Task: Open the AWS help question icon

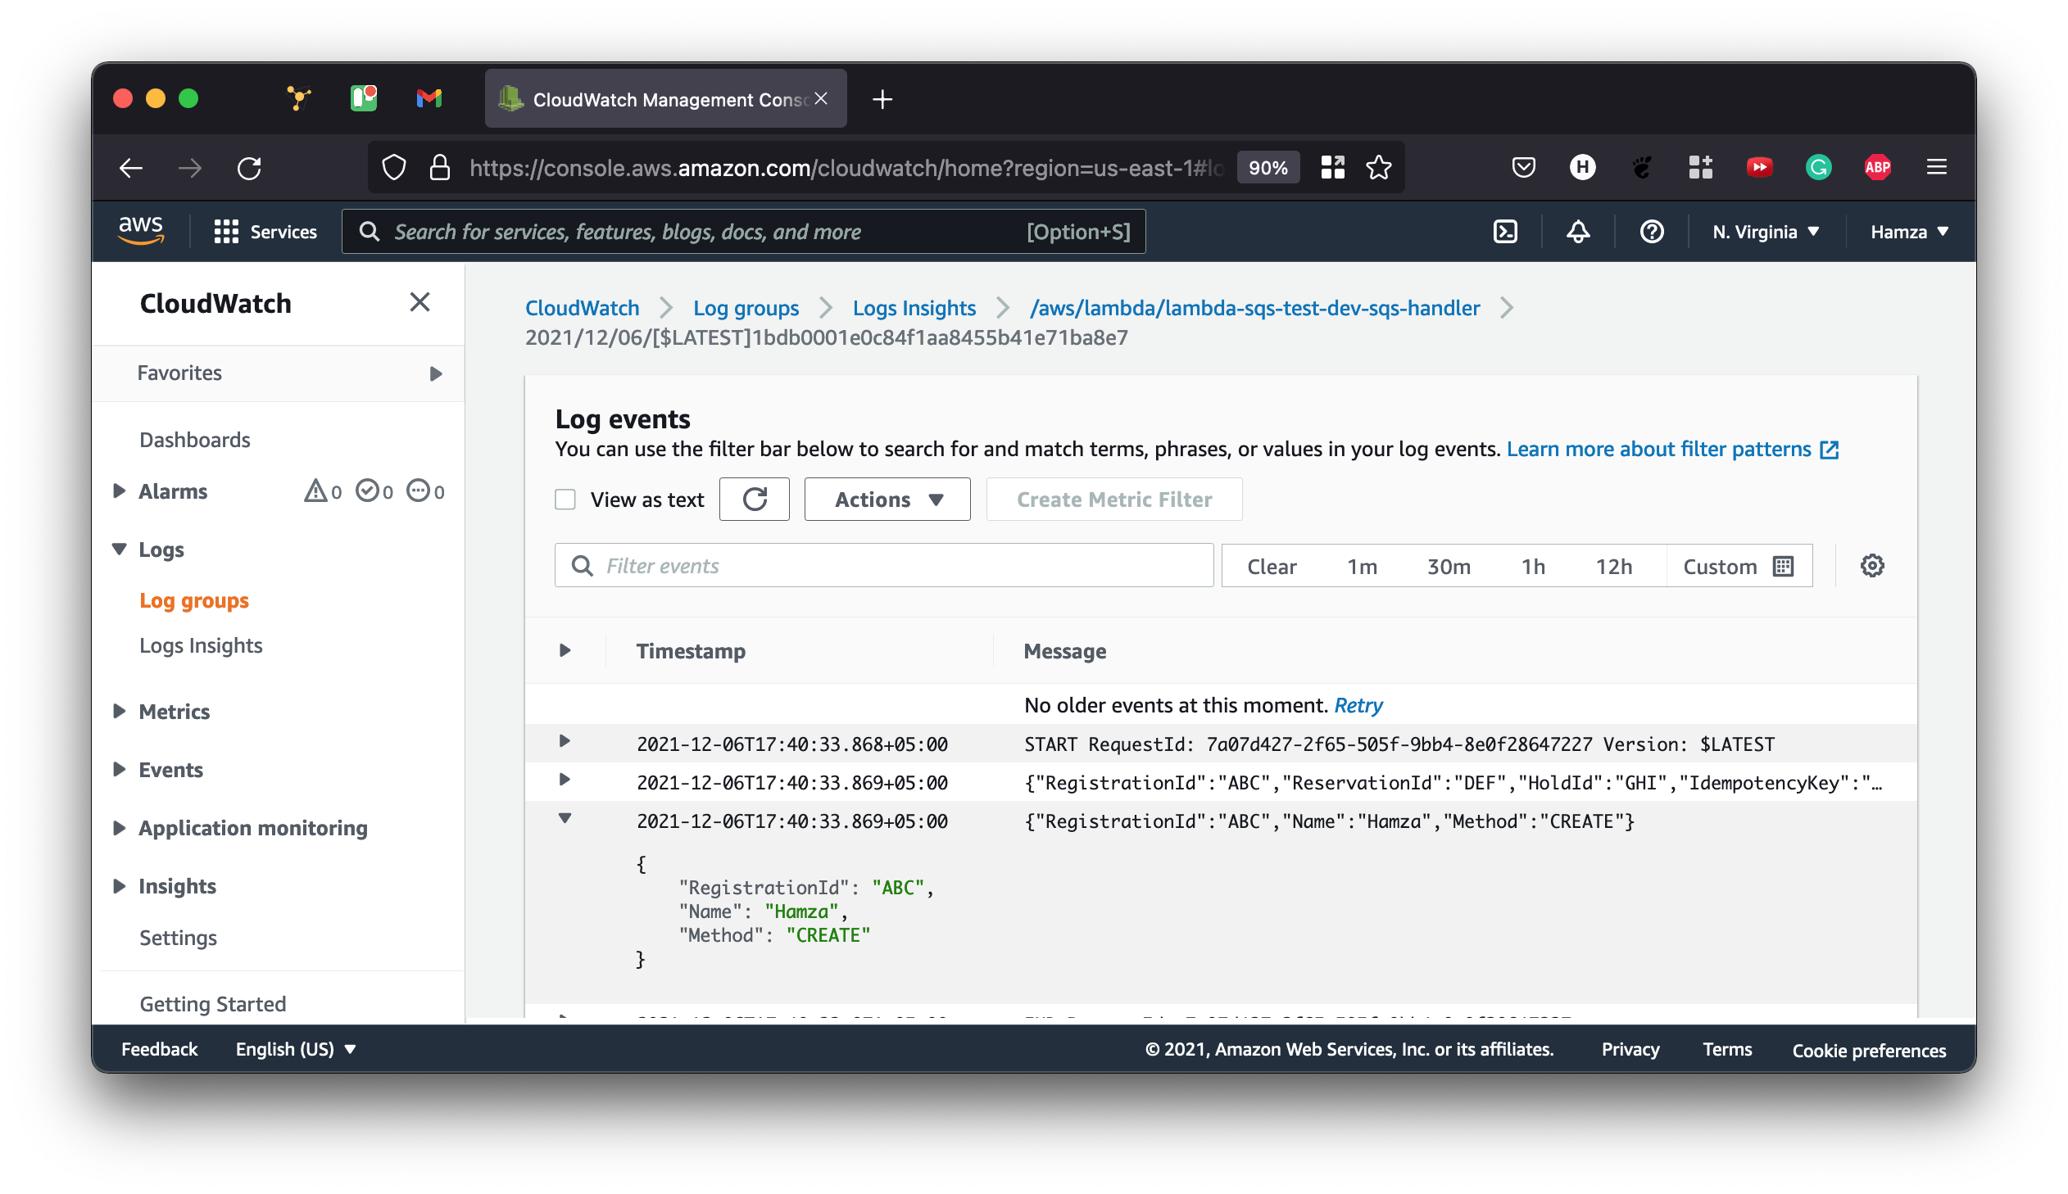Action: tap(1651, 232)
